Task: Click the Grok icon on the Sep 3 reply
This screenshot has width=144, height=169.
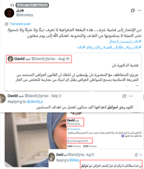Action: (x=124, y=96)
